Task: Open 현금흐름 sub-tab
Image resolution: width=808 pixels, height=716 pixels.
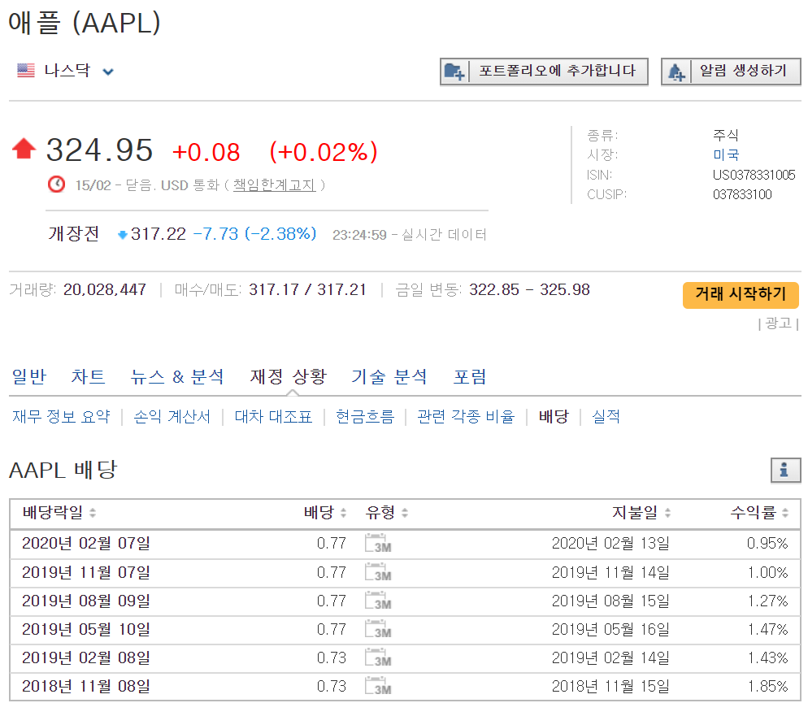Action: click(x=365, y=416)
